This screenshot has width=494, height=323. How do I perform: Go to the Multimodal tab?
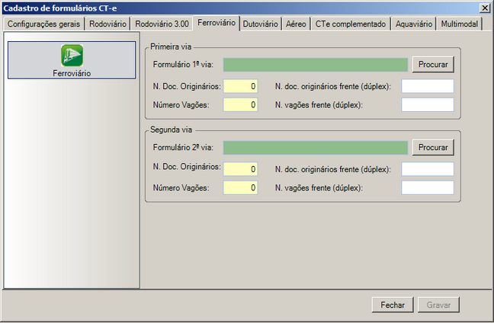click(x=460, y=24)
